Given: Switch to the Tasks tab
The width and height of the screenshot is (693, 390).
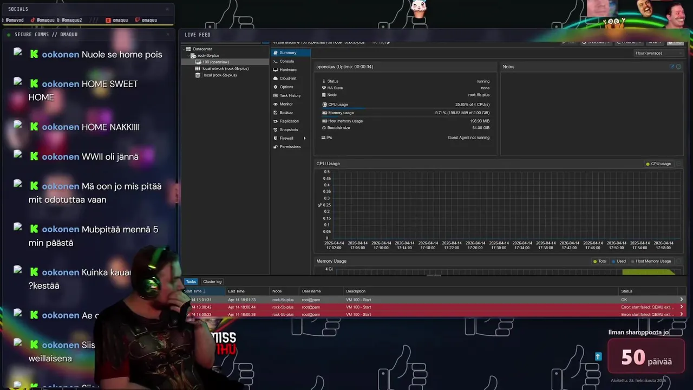Looking at the screenshot, I should point(191,282).
